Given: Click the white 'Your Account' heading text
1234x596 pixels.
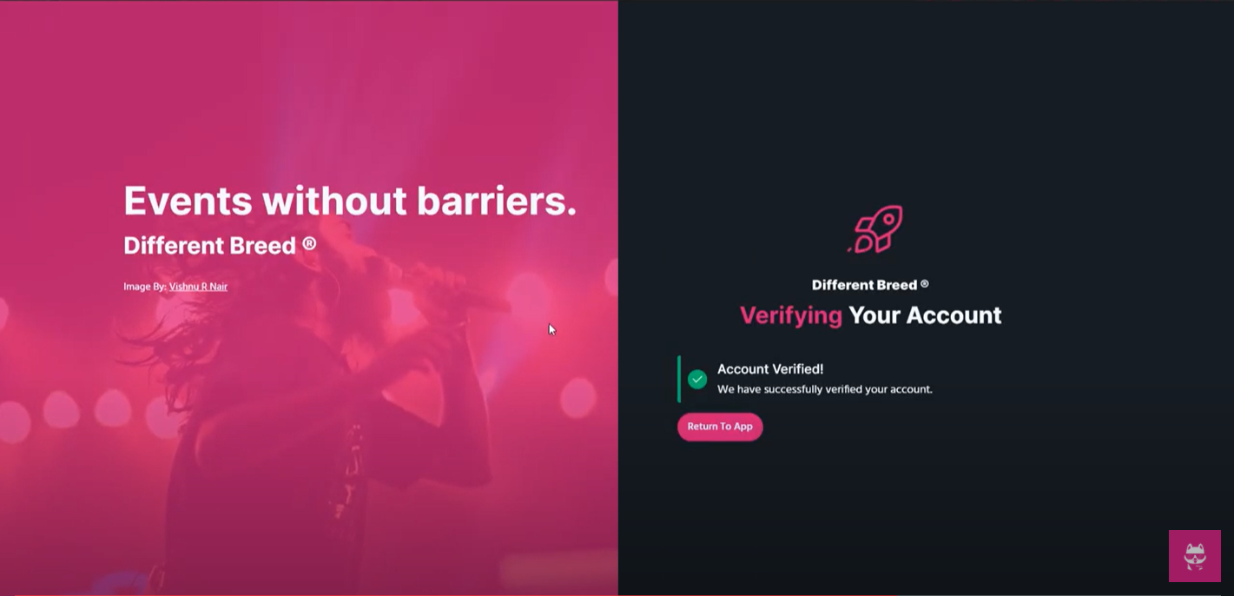Looking at the screenshot, I should 925,315.
